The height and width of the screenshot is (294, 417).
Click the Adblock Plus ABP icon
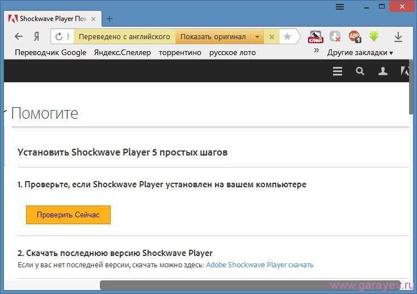click(355, 37)
